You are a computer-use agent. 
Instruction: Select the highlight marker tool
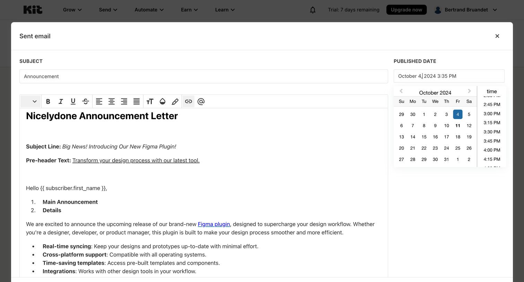(175, 102)
